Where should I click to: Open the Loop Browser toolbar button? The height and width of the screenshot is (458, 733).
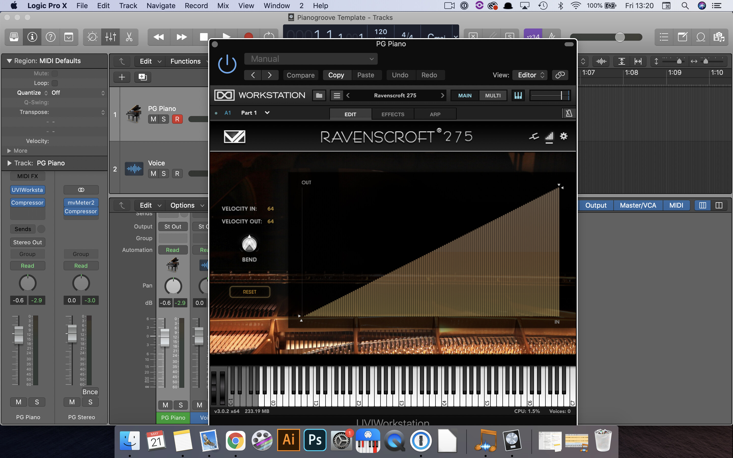coord(701,37)
